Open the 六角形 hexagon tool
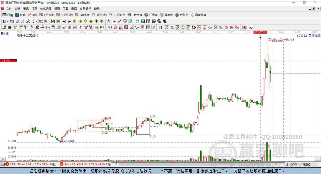 182,15
